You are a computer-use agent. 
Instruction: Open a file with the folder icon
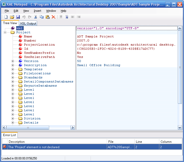[12, 17]
